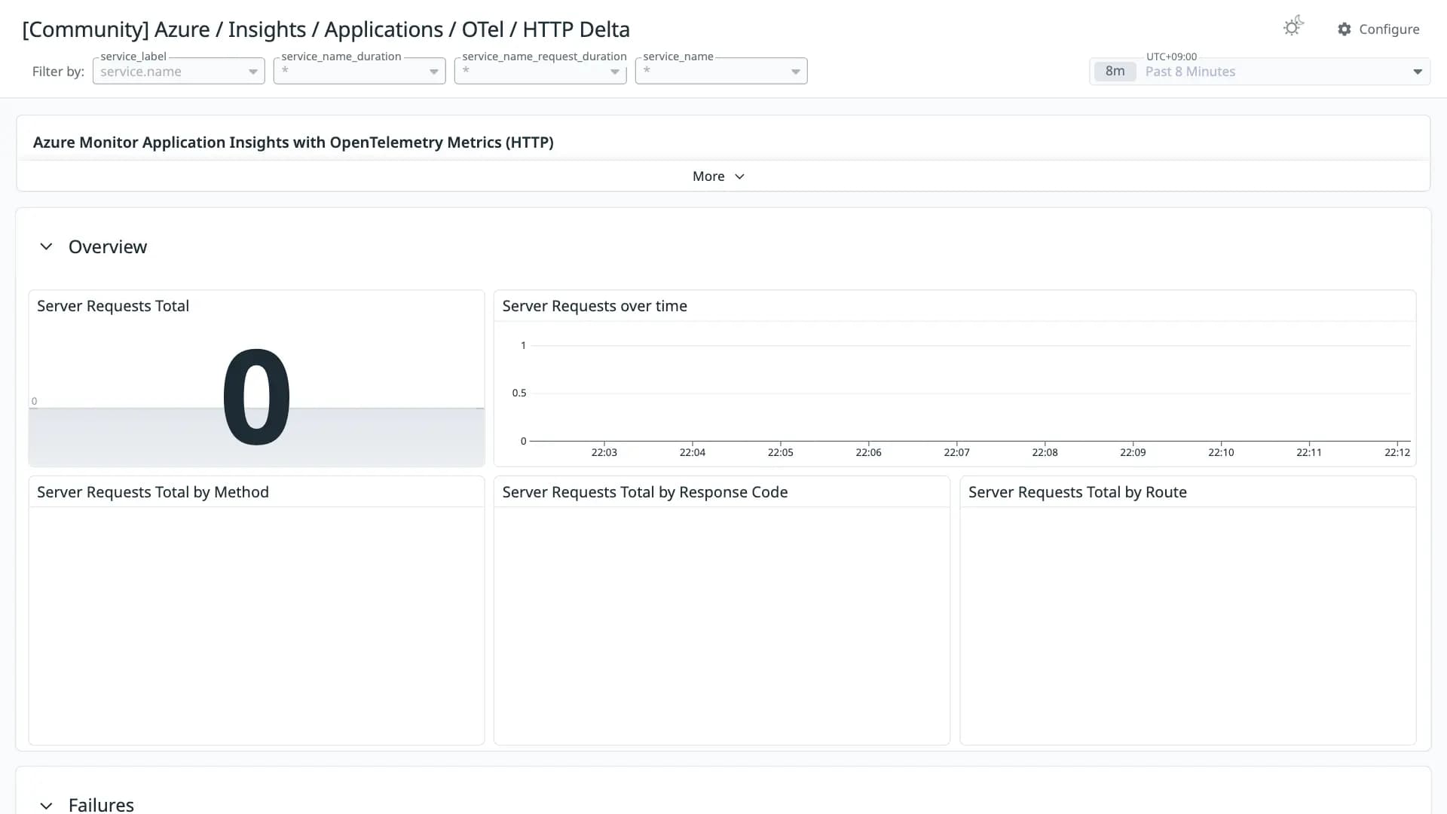Click the 22:07 tick on the time axis
Screen dimensions: 1447x814
click(956, 452)
